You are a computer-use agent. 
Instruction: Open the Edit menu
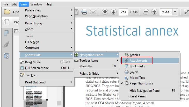click(14, 4)
